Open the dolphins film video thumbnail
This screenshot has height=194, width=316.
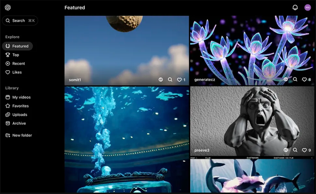252,175
